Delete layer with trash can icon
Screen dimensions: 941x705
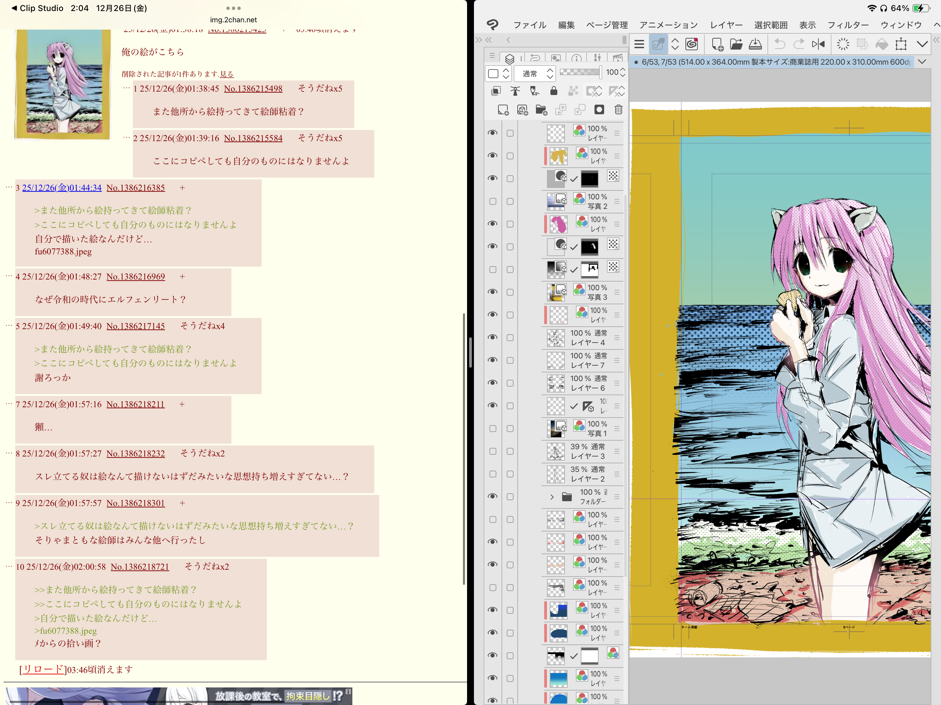[618, 110]
